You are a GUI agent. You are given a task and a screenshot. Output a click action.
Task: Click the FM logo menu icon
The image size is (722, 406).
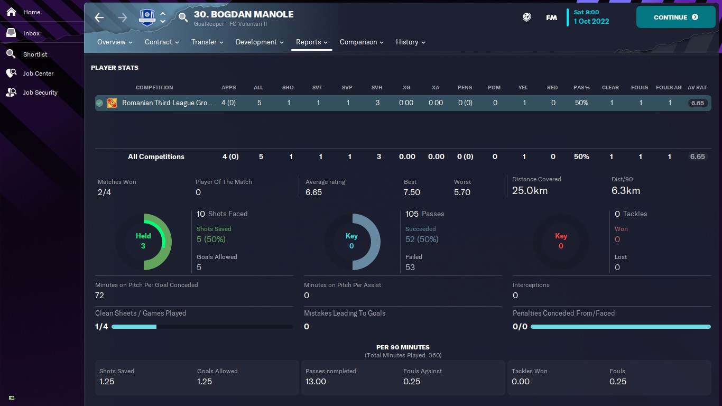[x=551, y=17]
